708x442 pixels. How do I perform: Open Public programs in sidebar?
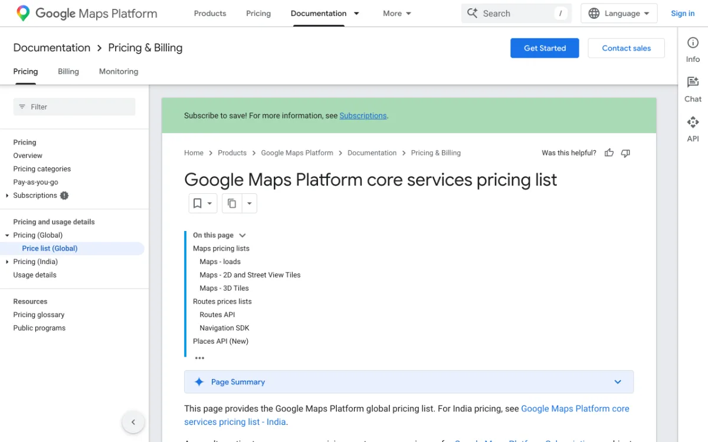pos(39,328)
